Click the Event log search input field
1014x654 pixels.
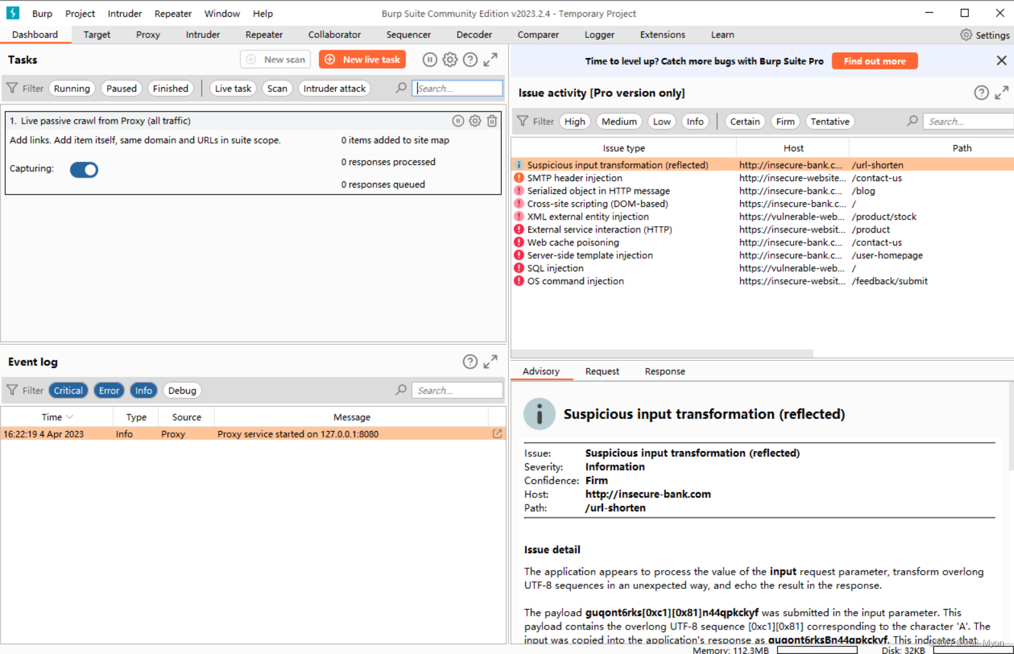(457, 390)
